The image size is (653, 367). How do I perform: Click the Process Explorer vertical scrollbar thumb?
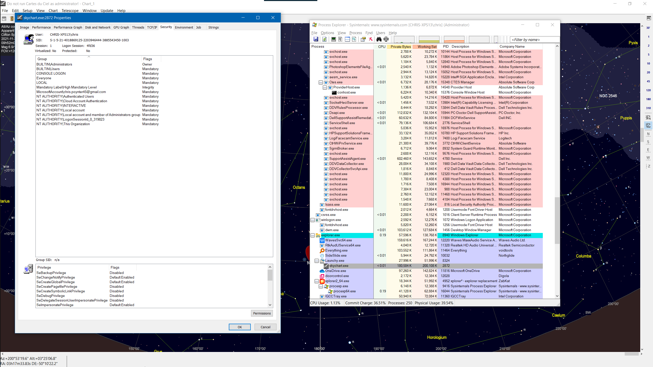[x=557, y=220]
